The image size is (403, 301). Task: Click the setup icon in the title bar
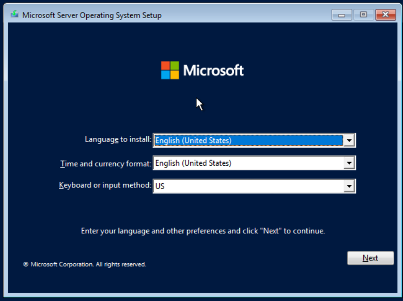[15, 15]
